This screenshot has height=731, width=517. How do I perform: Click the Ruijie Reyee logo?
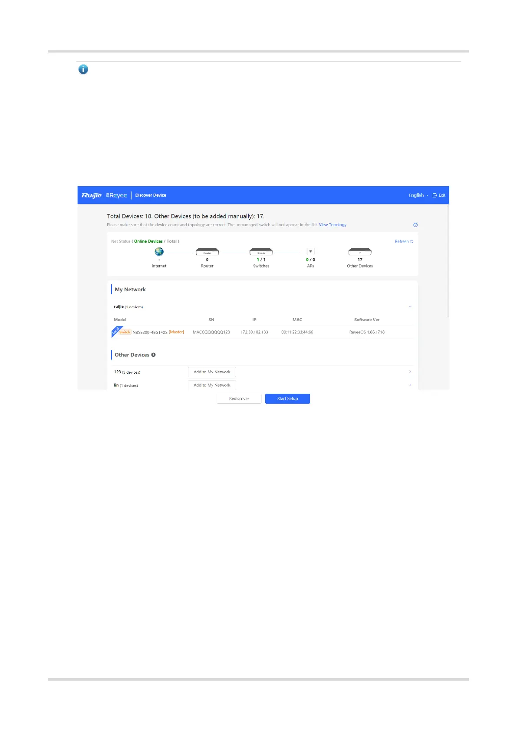point(104,195)
